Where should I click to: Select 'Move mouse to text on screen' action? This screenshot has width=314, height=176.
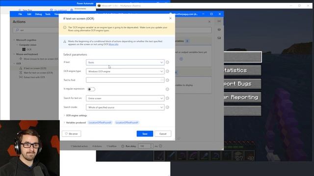pyautogui.click(x=39, y=59)
